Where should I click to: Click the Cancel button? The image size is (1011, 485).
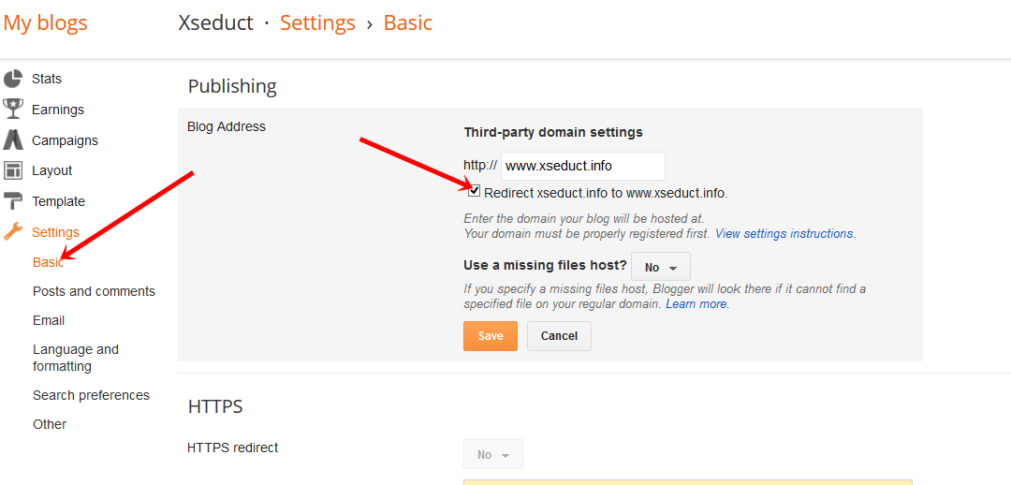pyautogui.click(x=559, y=336)
